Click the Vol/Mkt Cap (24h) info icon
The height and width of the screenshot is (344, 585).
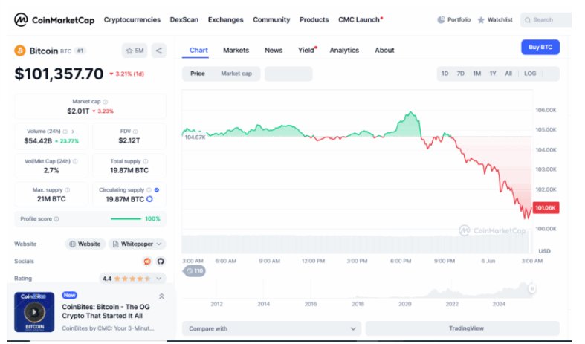tap(75, 161)
